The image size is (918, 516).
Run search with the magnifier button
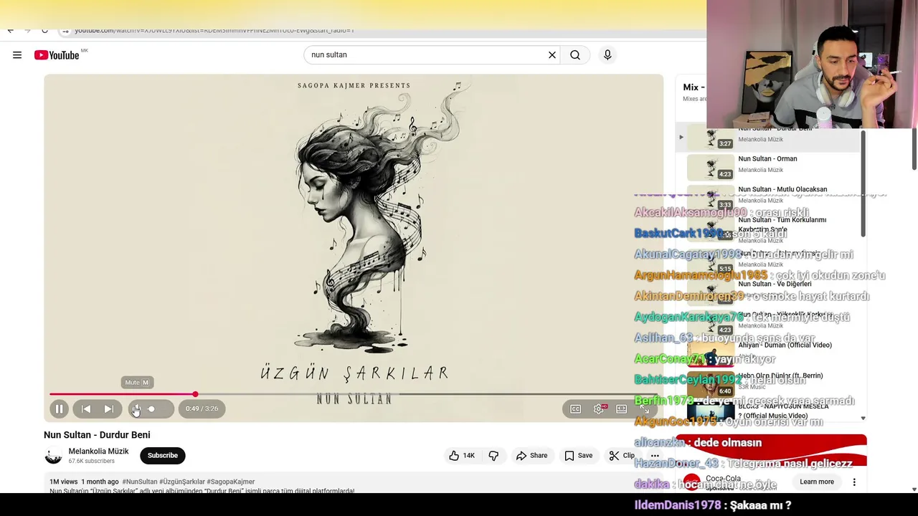(x=575, y=54)
